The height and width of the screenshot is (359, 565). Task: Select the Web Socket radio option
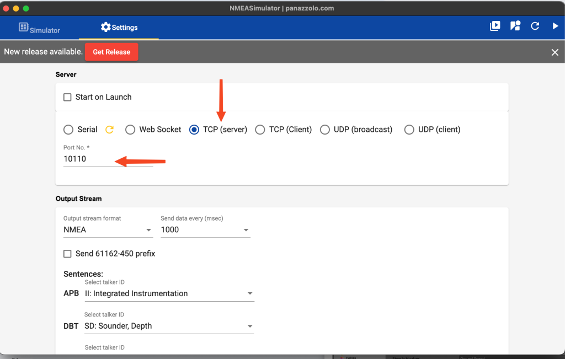click(x=130, y=130)
